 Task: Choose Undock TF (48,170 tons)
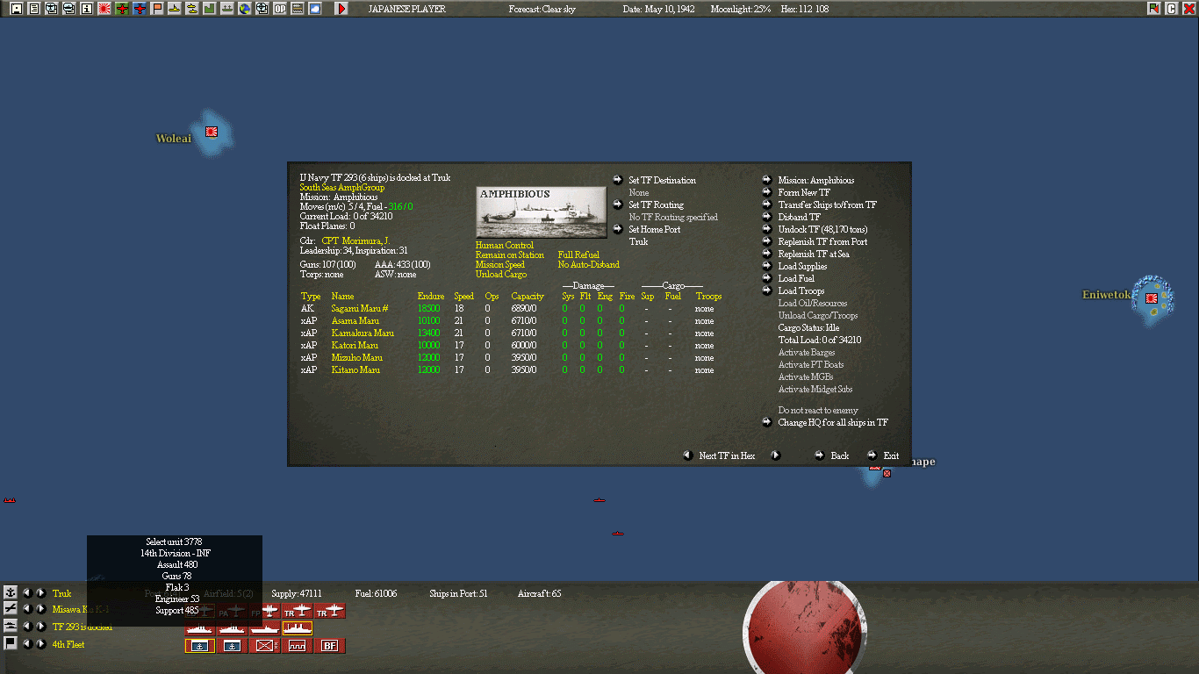[822, 230]
